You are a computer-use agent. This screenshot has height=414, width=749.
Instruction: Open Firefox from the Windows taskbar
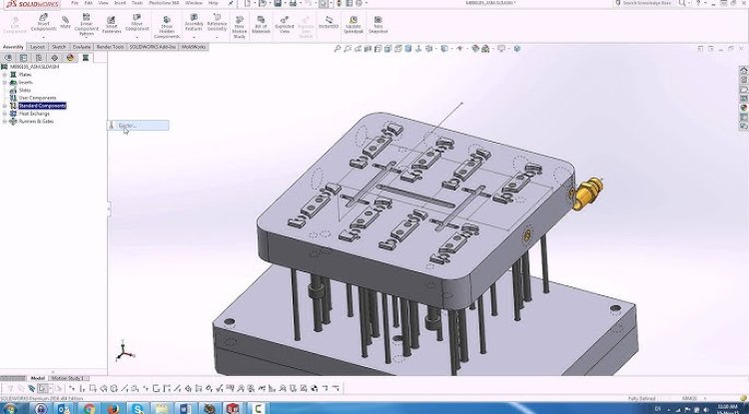(x=113, y=409)
